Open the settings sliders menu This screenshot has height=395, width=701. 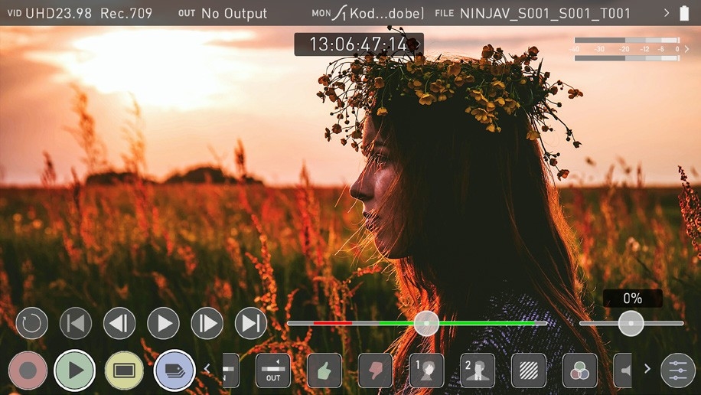point(678,371)
